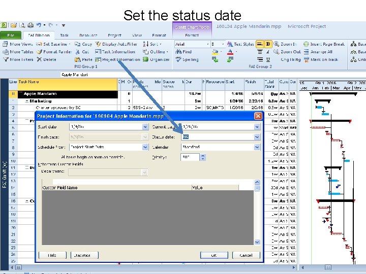Click Set Baseline in ribbon
Screen dimensions: 366x274
pos(54,44)
